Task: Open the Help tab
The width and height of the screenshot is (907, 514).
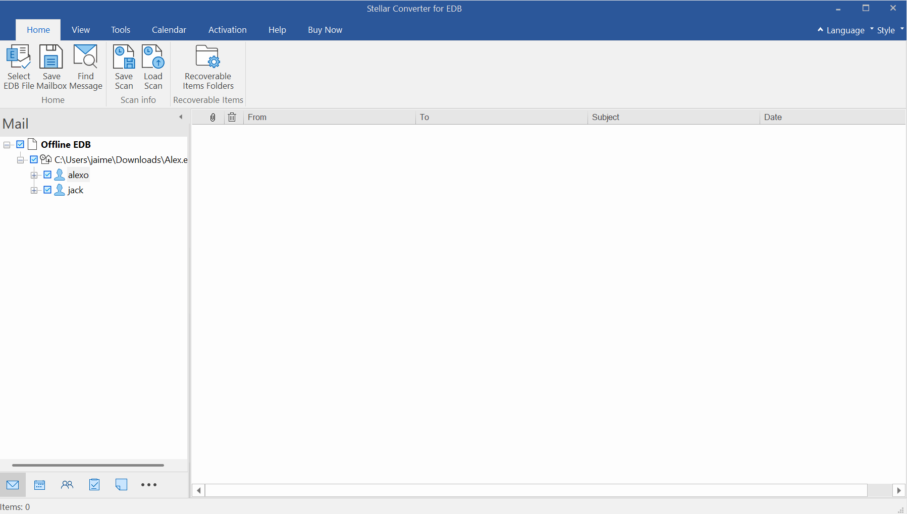Action: click(277, 30)
